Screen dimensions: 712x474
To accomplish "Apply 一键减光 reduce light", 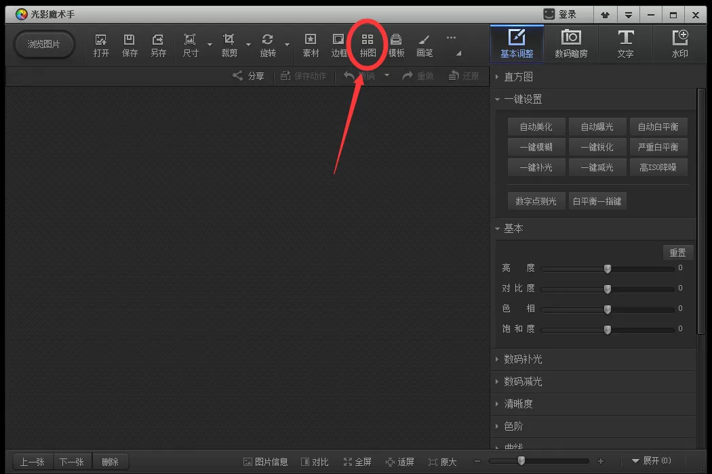I will click(x=597, y=167).
